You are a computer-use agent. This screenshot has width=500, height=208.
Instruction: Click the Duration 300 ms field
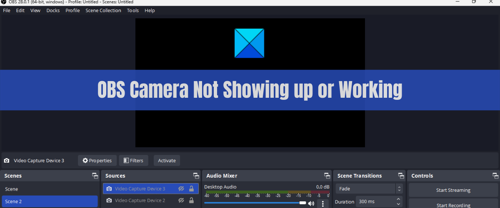(x=375, y=202)
